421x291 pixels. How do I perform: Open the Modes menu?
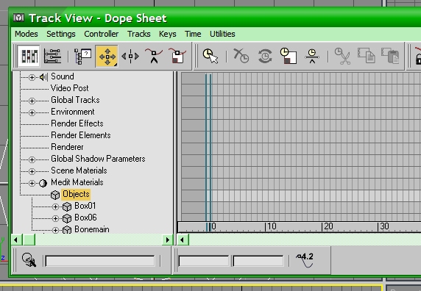(x=26, y=34)
